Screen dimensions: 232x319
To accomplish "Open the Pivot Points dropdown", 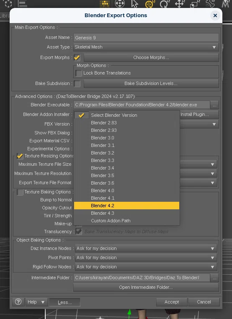I will click(x=146, y=257).
